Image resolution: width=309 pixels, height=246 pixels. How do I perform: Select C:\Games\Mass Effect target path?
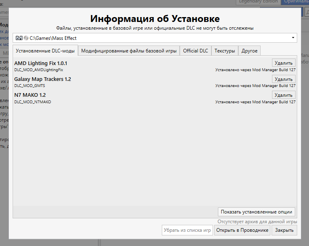coord(154,38)
